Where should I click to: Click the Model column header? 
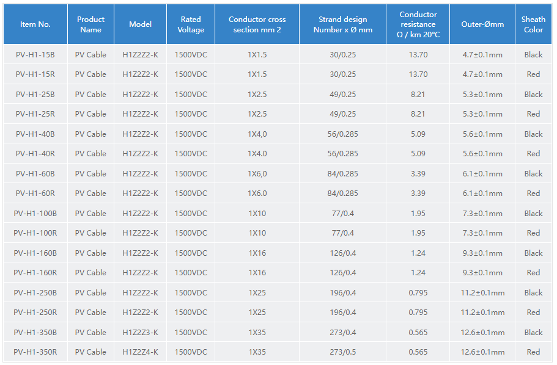coord(140,24)
